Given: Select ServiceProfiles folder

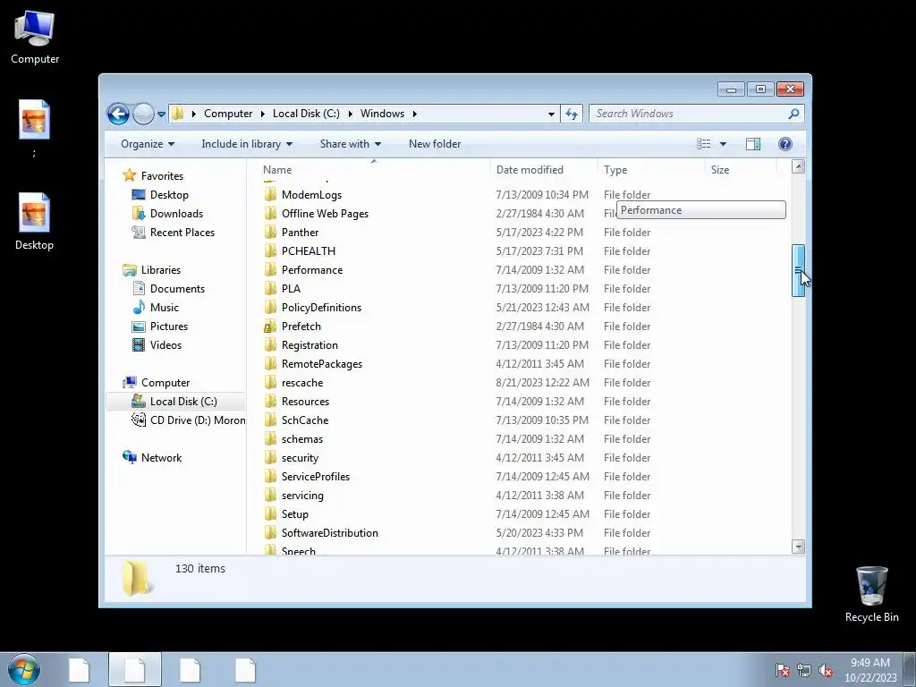Looking at the screenshot, I should (x=316, y=476).
